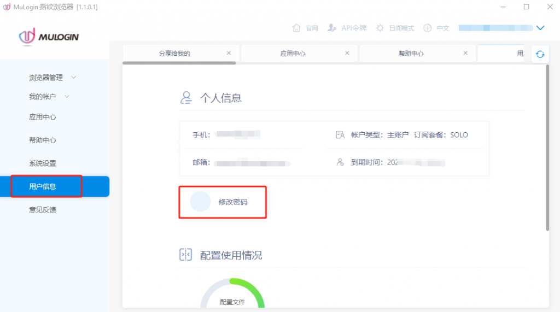This screenshot has height=312, width=560.
Task: Click the 配置使用情况 section icon
Action: 186,255
